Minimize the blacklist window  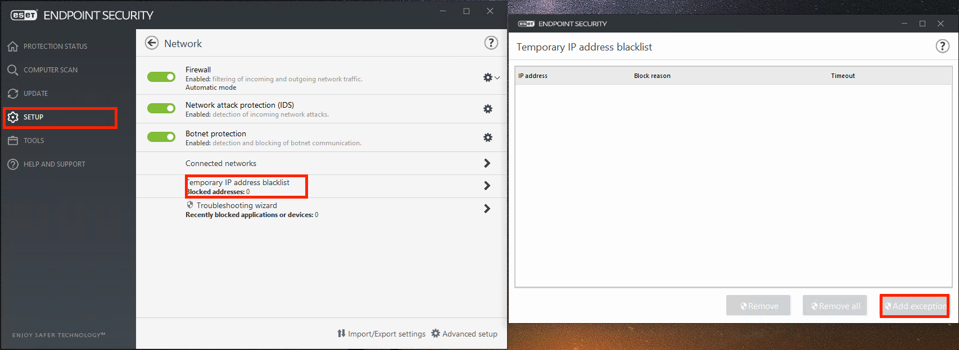click(904, 24)
